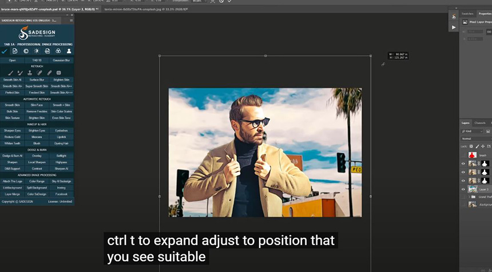This screenshot has height=272, width=492.
Task: Switch to the Swatches tab
Action: click(x=467, y=13)
